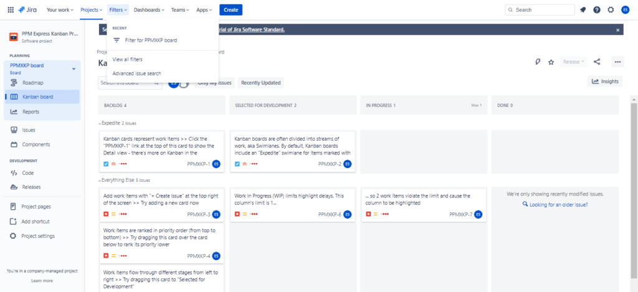Choose Advanced issue search

tap(163, 73)
